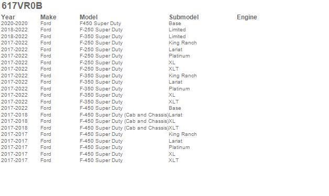The image size is (329, 196).
Task: Click the XLT submodel cell in the F-450 Cab and Chassis row
Action: point(174,128)
